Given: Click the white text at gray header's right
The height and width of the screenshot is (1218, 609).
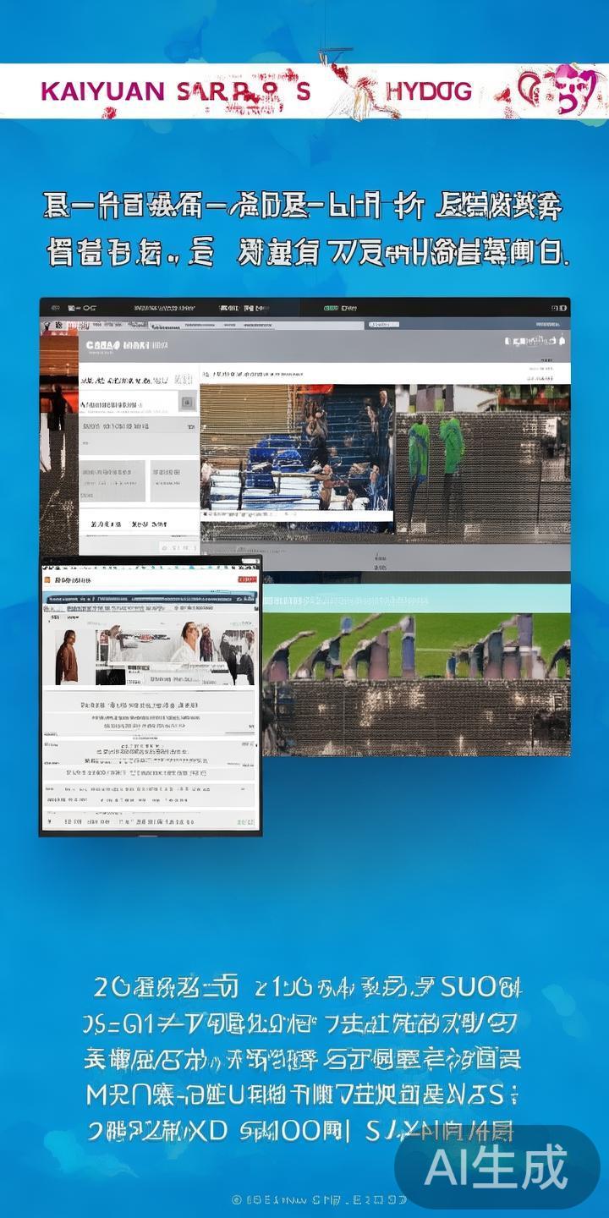Looking at the screenshot, I should 533,342.
